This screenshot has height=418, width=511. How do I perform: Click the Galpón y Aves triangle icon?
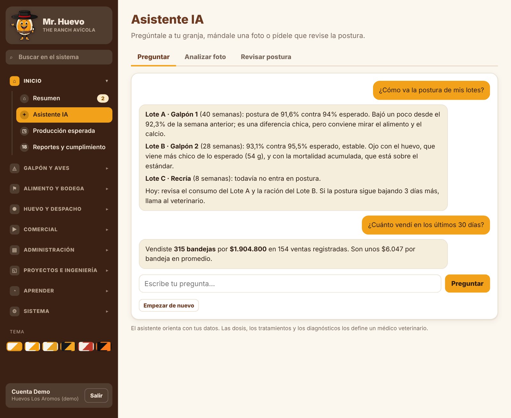(x=15, y=168)
